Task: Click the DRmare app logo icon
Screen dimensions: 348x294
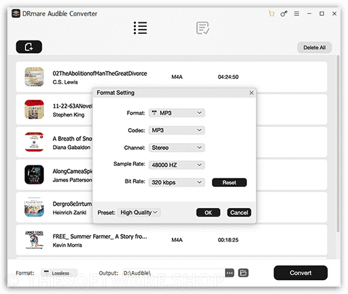Action: pos(16,13)
